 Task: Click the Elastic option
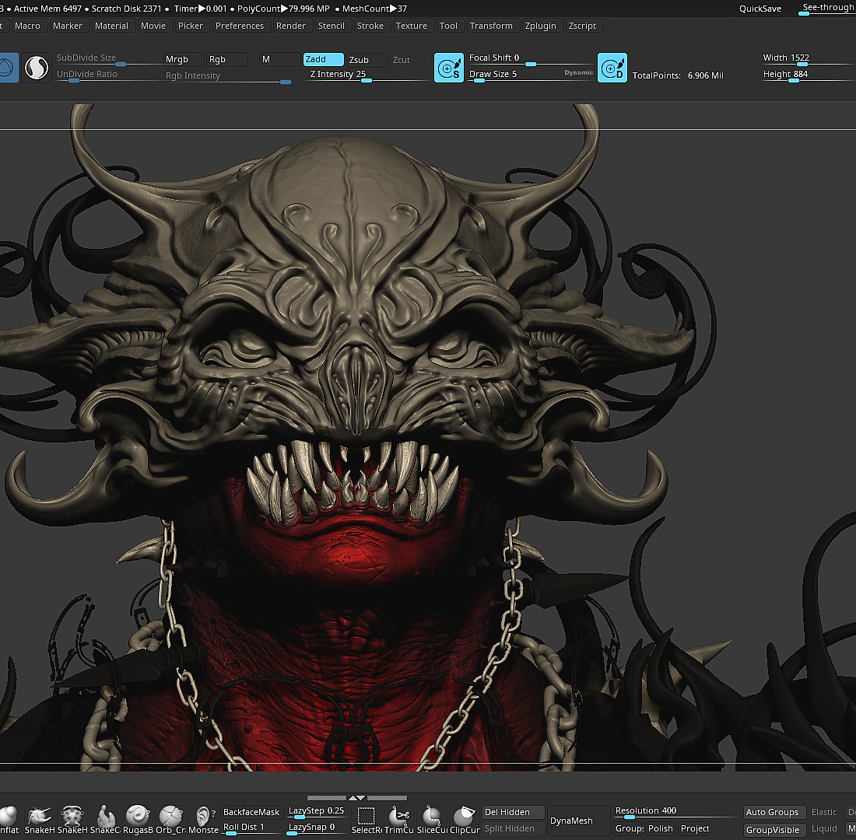(826, 812)
